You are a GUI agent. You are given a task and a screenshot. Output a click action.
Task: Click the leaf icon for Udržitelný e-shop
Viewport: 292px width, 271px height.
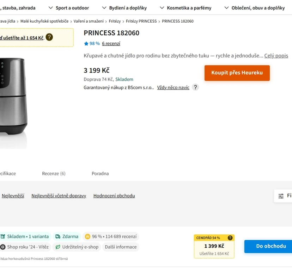[x=58, y=247]
